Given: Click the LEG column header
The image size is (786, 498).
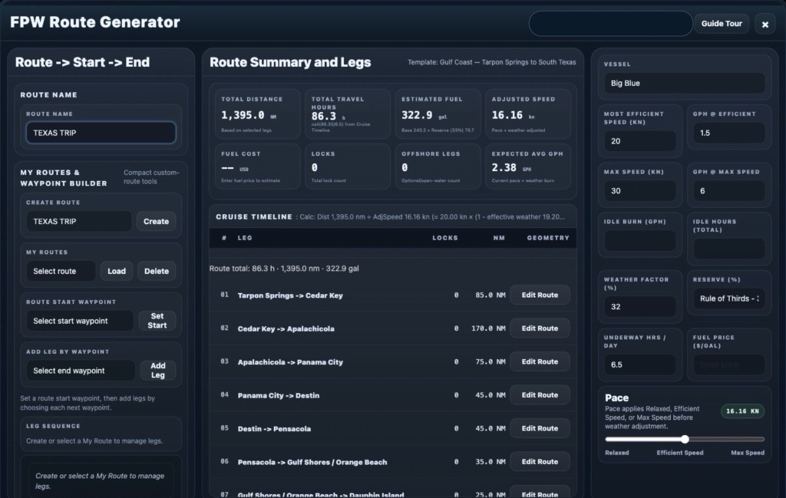Looking at the screenshot, I should click(x=244, y=238).
